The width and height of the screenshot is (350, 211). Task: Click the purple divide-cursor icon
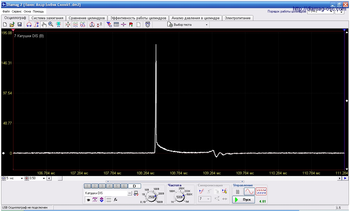pyautogui.click(x=124, y=25)
